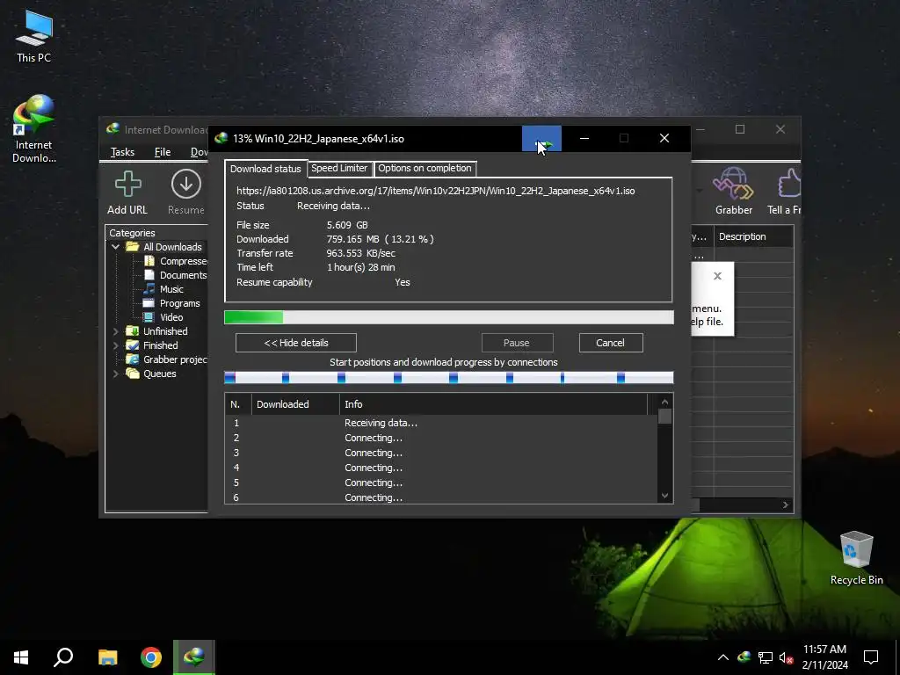900x675 pixels.
Task: Open This PC desktop icon
Action: point(34,37)
